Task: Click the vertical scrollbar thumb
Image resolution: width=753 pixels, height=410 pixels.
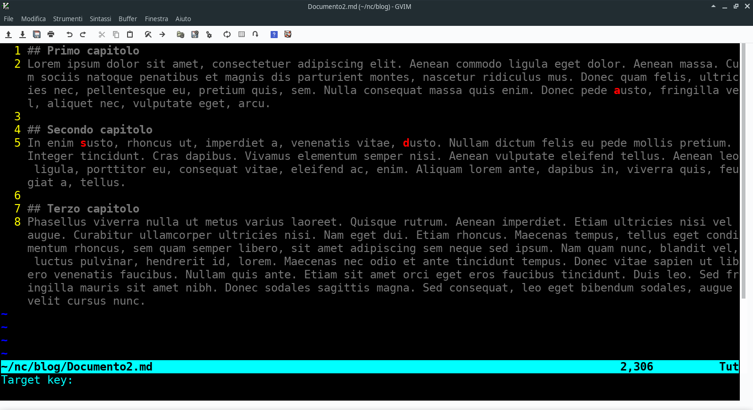Action: pyautogui.click(x=744, y=171)
